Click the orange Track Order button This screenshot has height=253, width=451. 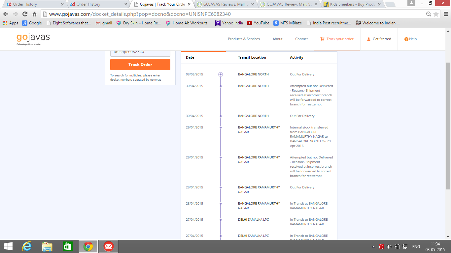(x=140, y=65)
